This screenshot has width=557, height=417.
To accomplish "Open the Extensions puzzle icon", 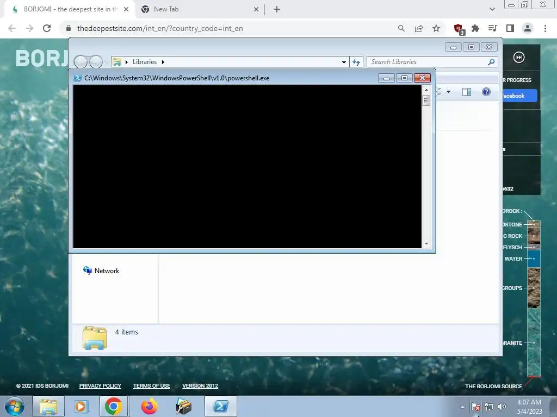I will 475,28.
